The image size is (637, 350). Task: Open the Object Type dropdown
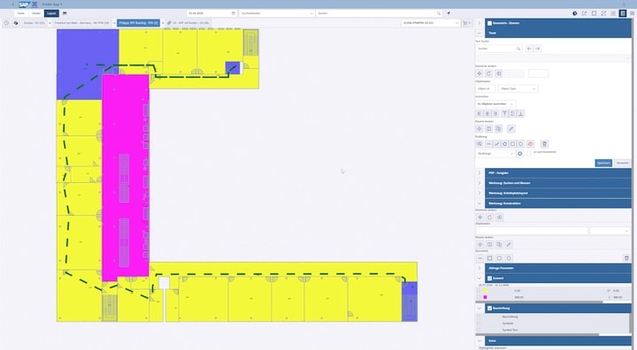click(518, 88)
